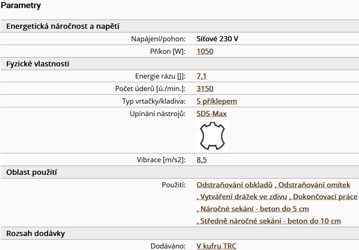Image resolution: width=359 pixels, height=250 pixels.
Task: Follow the 7,1 impact energy link
Action: click(201, 76)
